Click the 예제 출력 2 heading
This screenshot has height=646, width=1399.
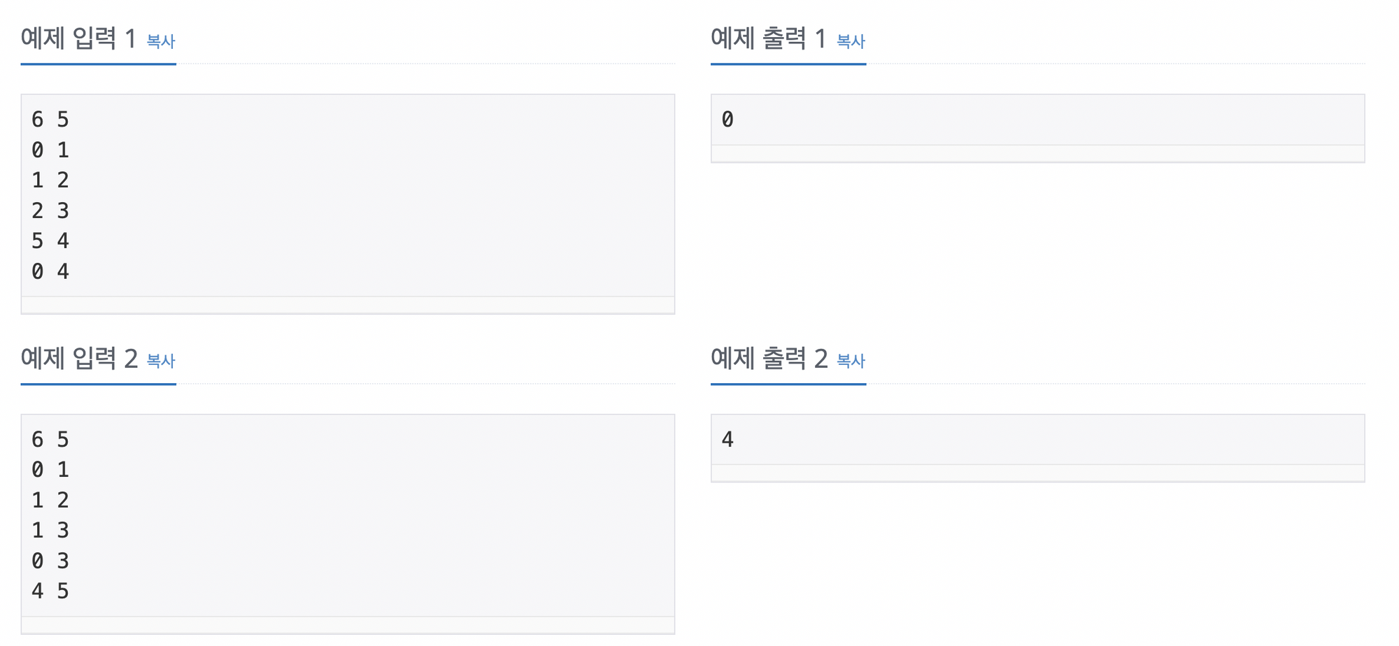769,358
